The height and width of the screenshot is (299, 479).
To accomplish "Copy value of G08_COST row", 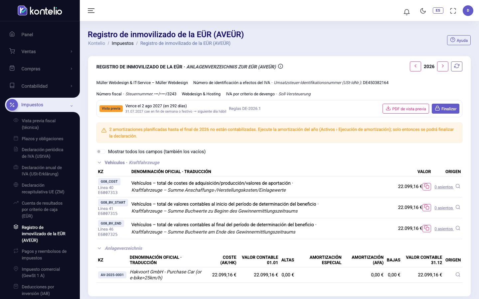I will (x=427, y=187).
